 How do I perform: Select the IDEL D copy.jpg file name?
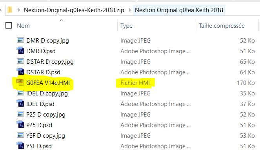pyautogui.click(x=47, y=93)
